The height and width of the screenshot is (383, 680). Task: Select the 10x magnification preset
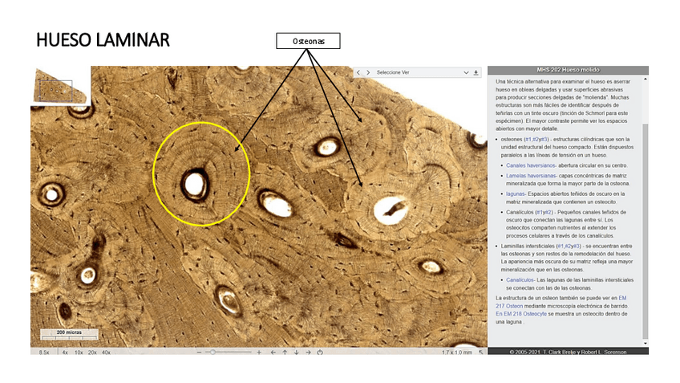tap(79, 352)
